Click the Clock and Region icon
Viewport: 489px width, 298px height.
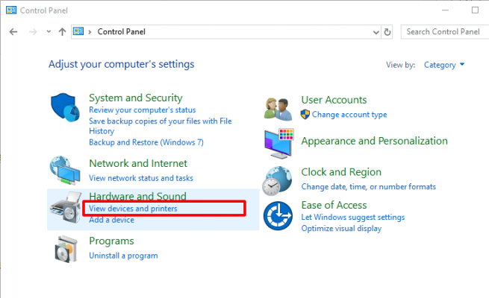click(x=278, y=180)
